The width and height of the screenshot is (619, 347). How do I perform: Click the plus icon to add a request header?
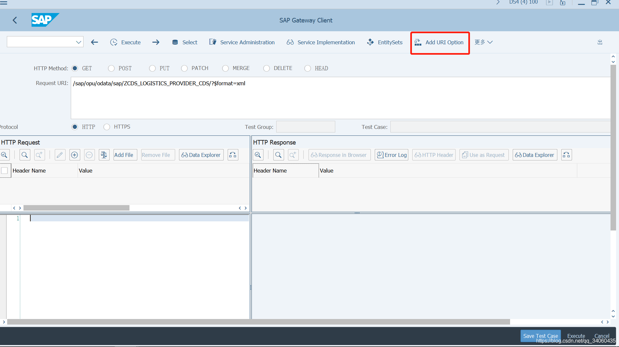point(75,155)
